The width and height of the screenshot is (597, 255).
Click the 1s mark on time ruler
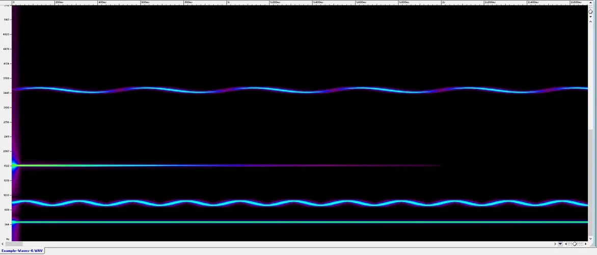(228, 2)
